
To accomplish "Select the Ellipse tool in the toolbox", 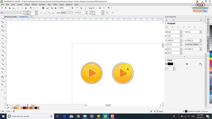I will [2, 47].
